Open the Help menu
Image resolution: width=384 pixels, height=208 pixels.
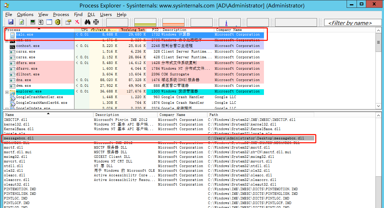pyautogui.click(x=121, y=15)
